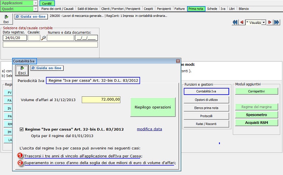
Task: Select the Prima nota tab
Action: [x=196, y=9]
